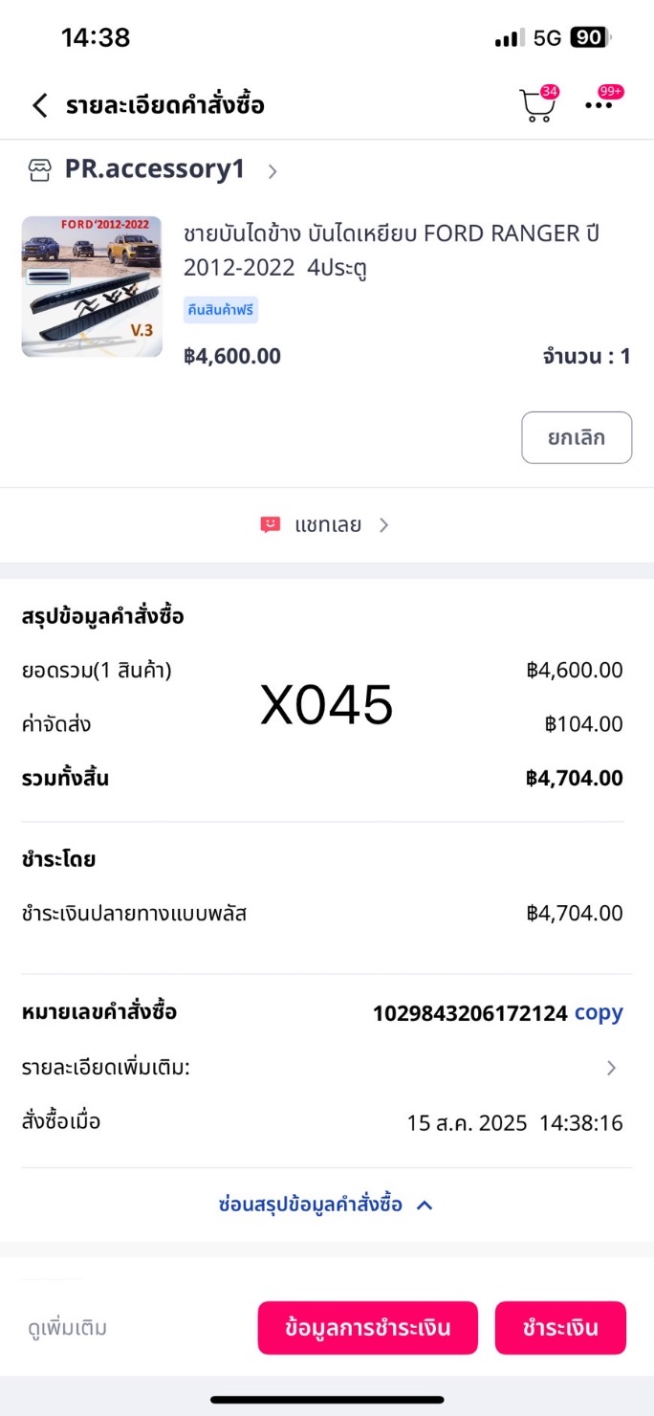Tap the PR.accessory1 store icon
Screen dimensions: 654x1416
click(39, 170)
